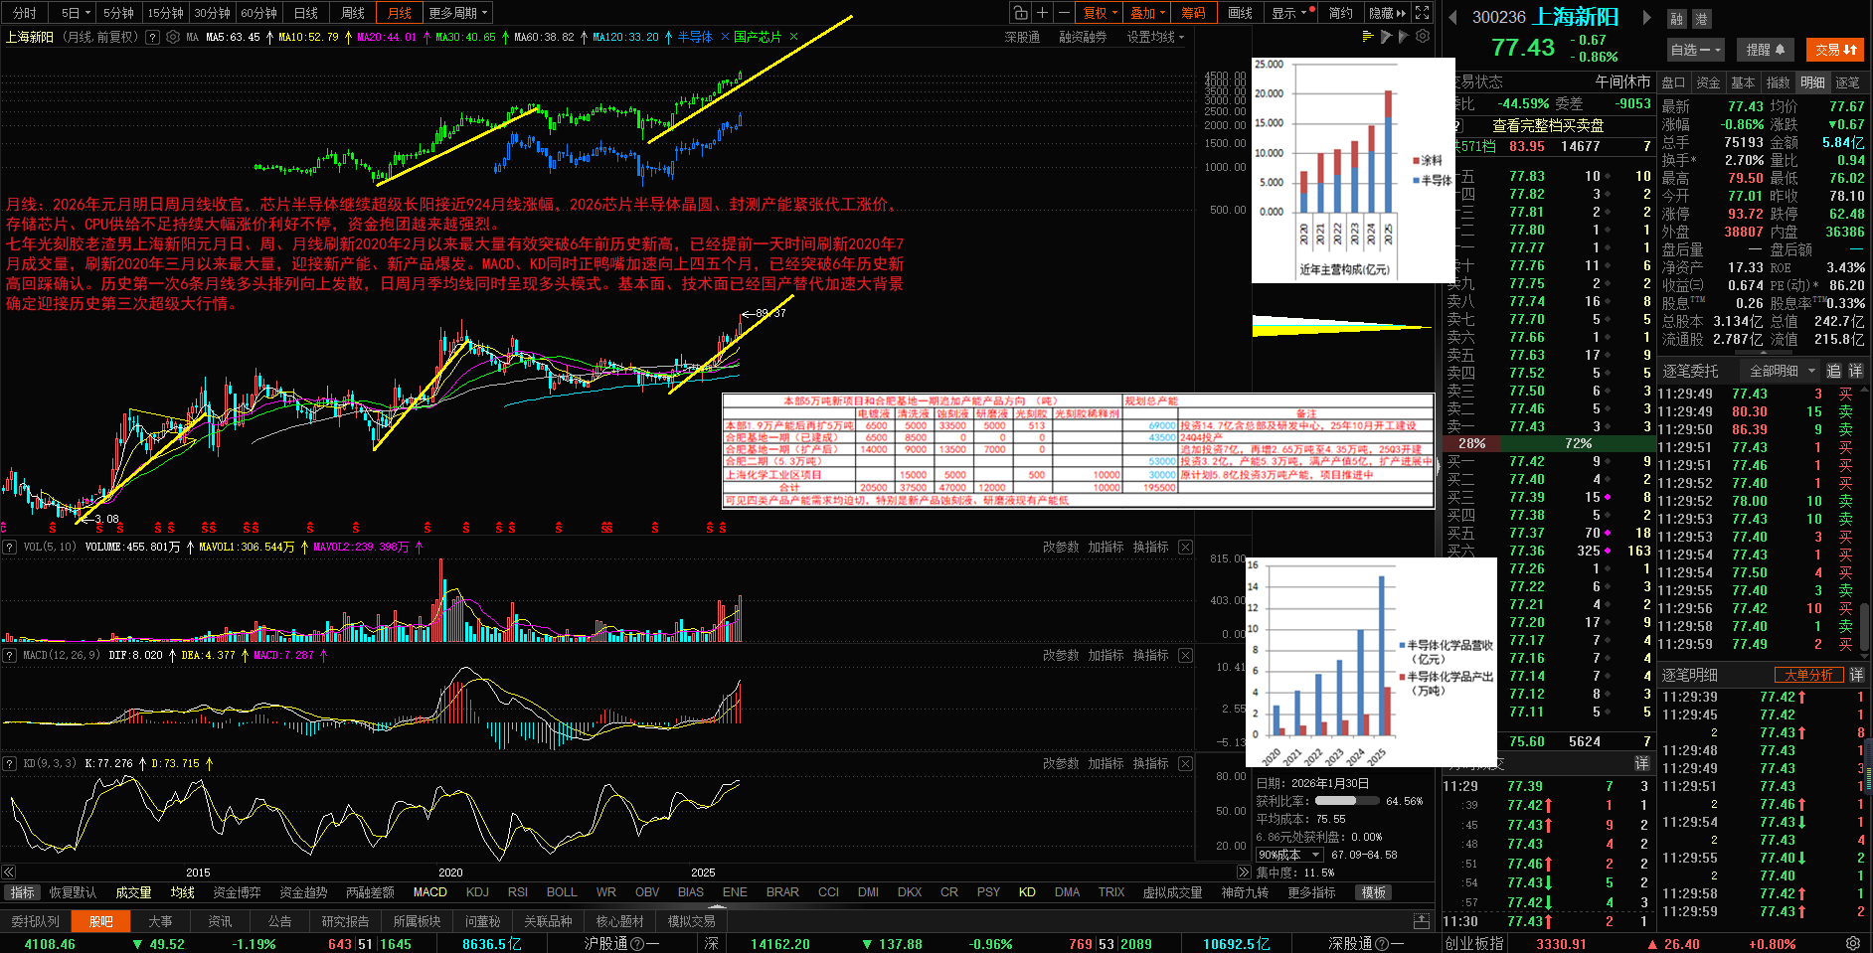
Task: Click the 获利比率 progress bar
Action: [1346, 801]
